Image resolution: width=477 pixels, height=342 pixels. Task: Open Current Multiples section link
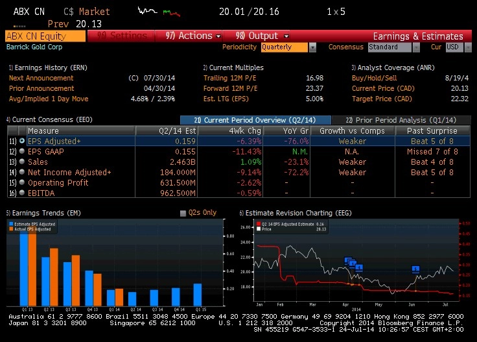233,67
